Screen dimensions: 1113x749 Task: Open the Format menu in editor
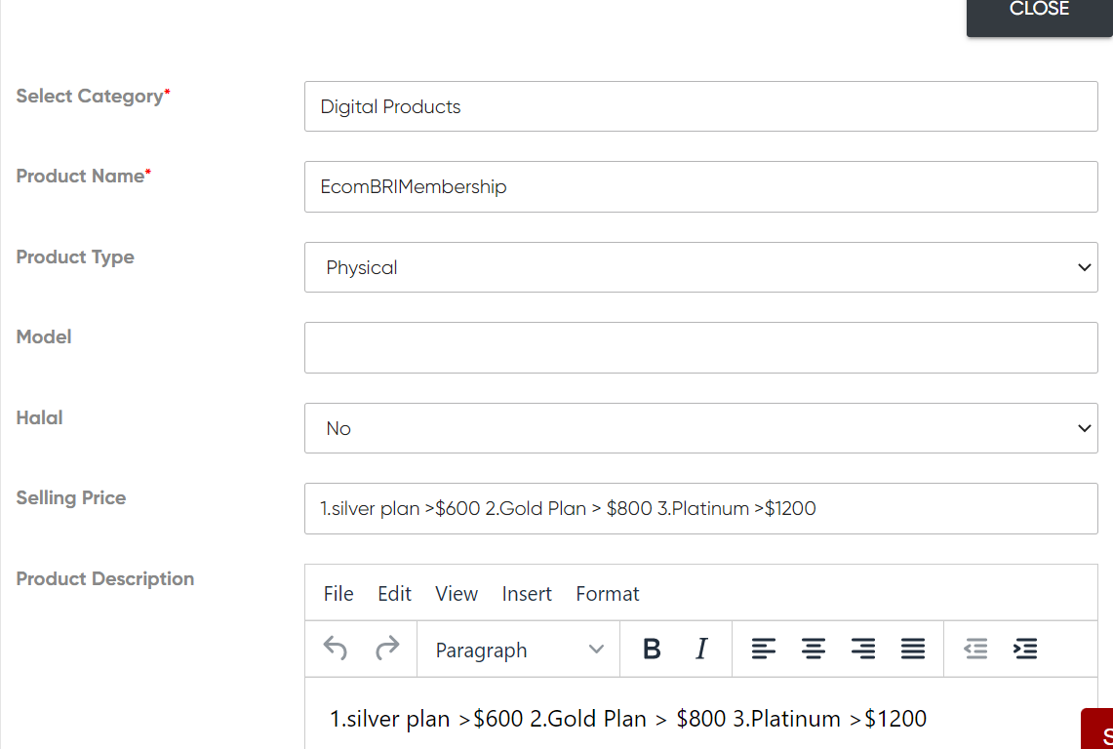(x=608, y=594)
